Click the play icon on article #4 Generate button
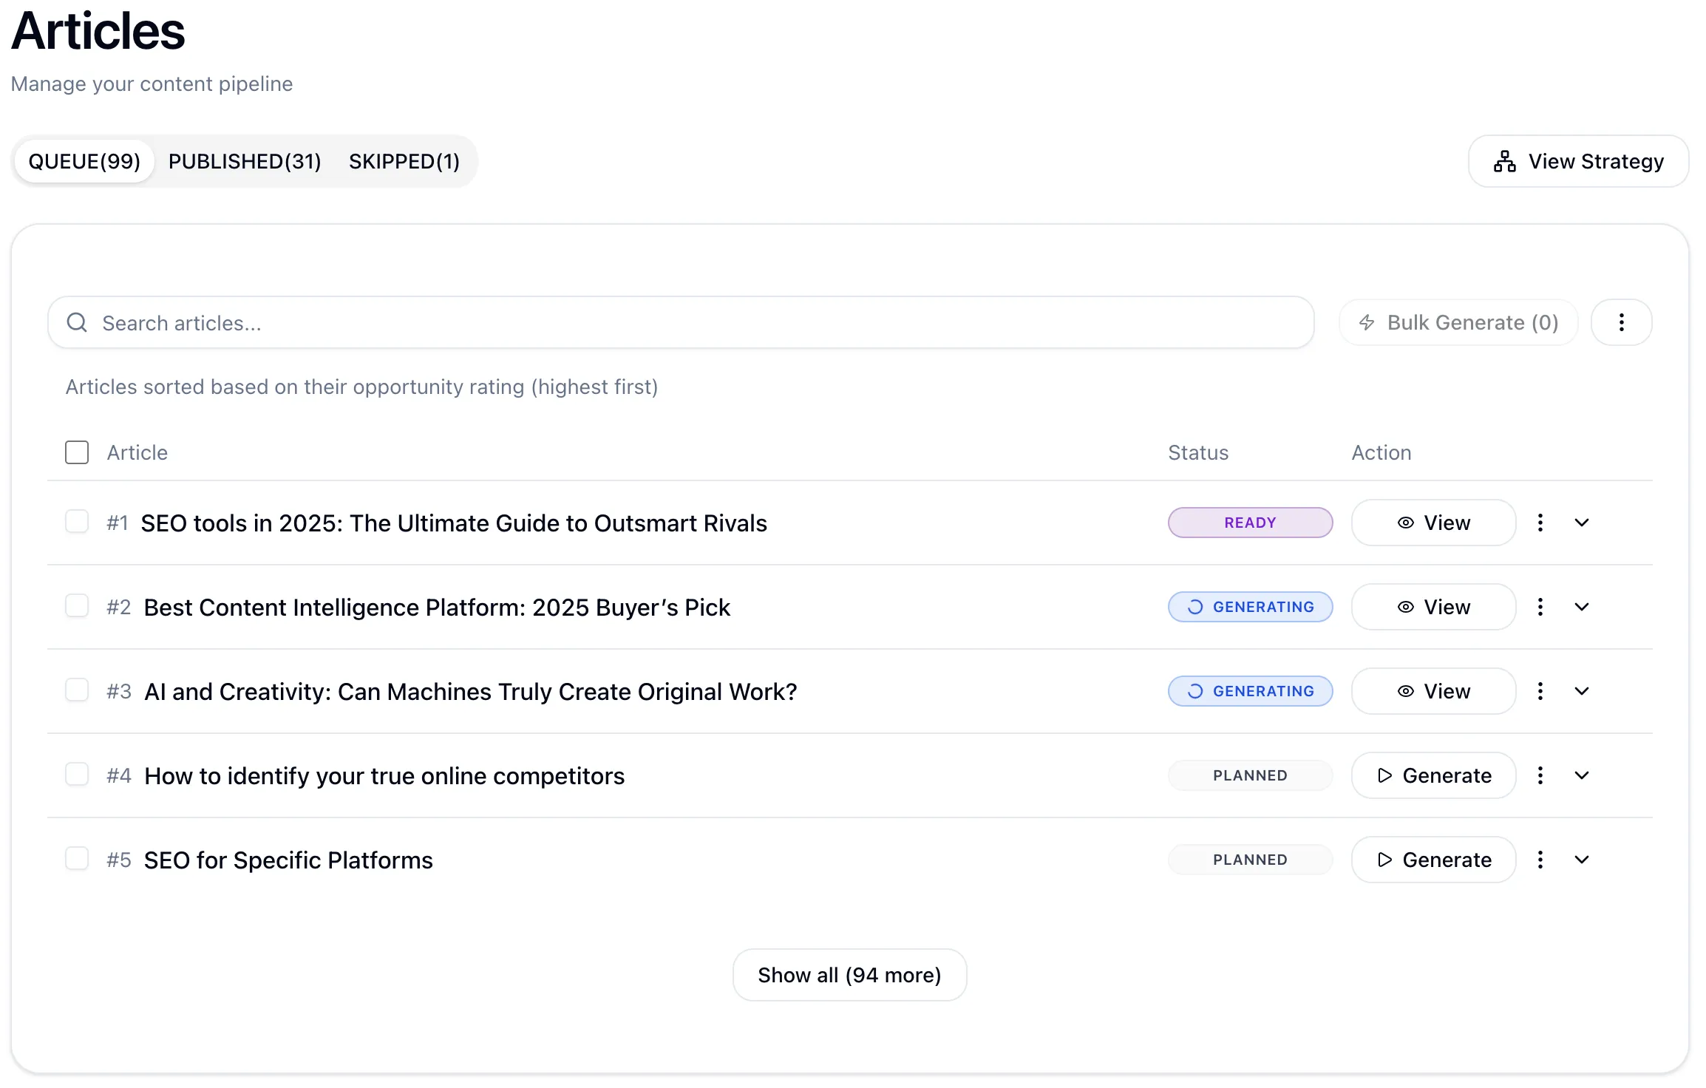The height and width of the screenshot is (1088, 1706). tap(1384, 775)
